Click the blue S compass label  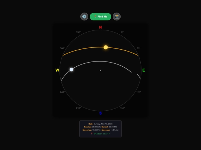[x=100, y=113]
